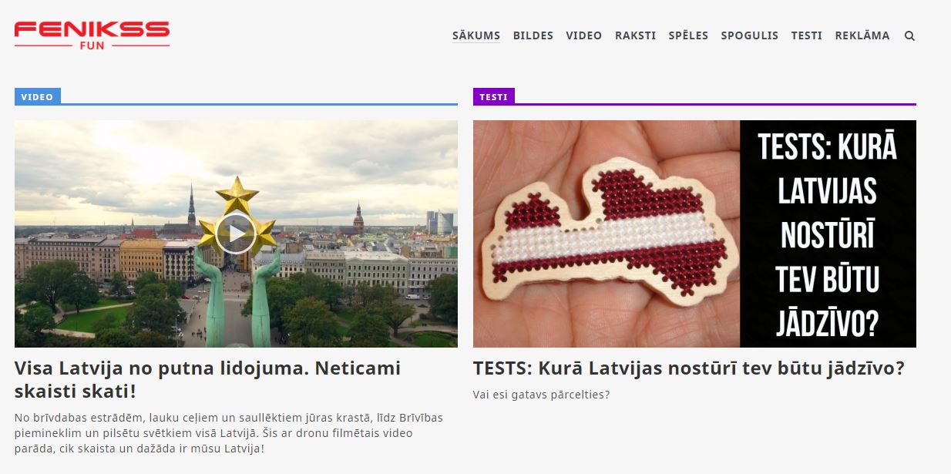
Task: Click the drone video description paragraph
Action: (x=229, y=432)
